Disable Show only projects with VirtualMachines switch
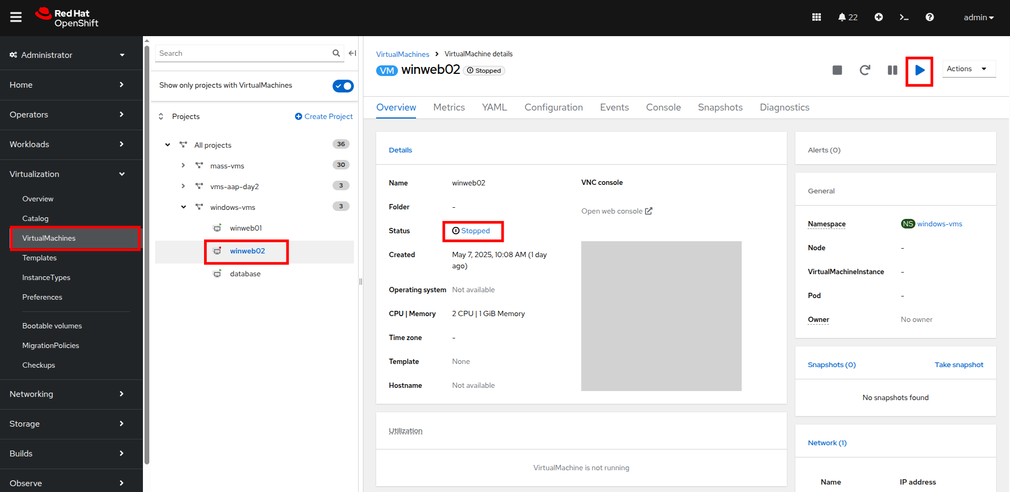The image size is (1010, 492). (343, 86)
